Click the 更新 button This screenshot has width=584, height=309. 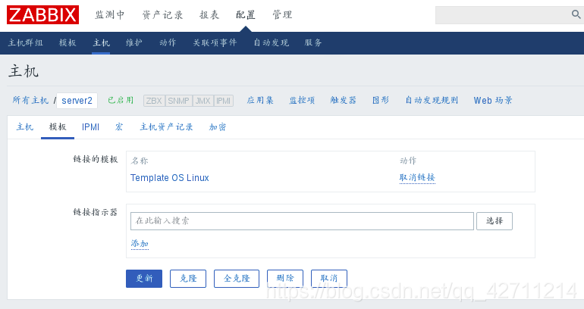(x=144, y=279)
